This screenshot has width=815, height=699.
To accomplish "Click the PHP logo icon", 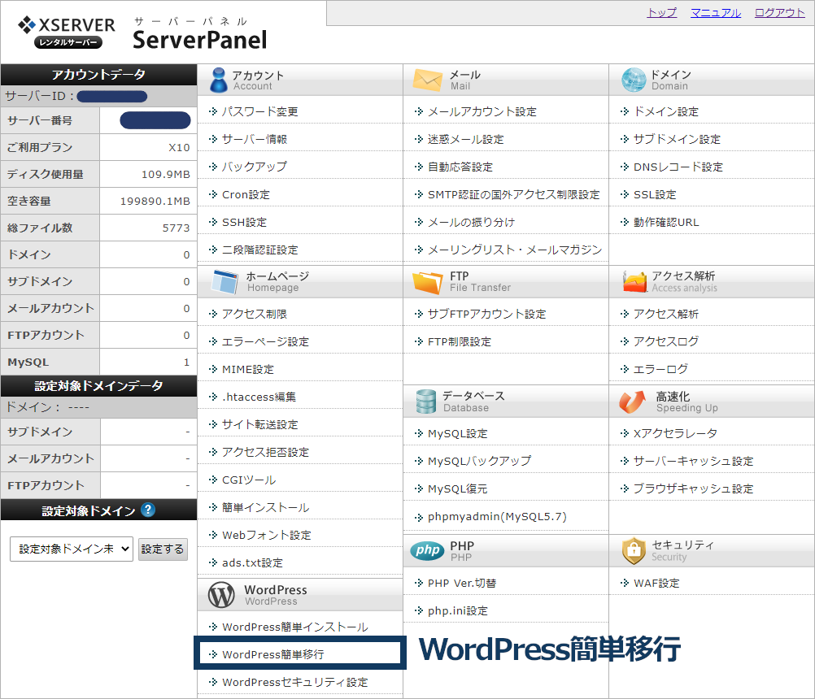I will [427, 550].
